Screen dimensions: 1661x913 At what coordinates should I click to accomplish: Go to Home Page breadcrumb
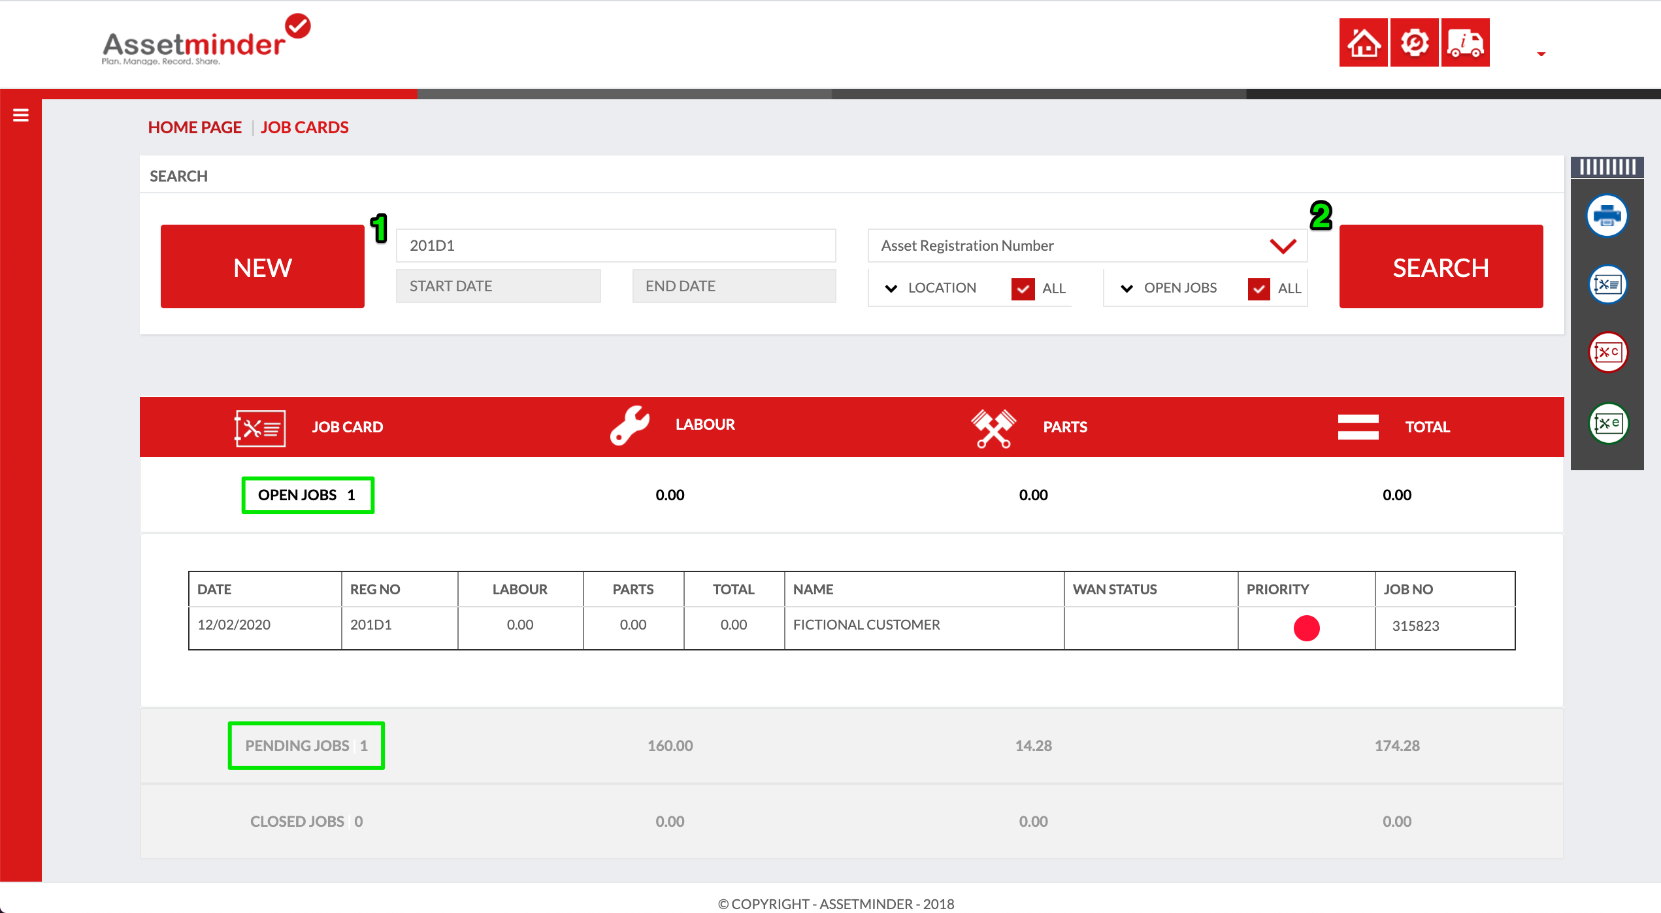(x=195, y=127)
